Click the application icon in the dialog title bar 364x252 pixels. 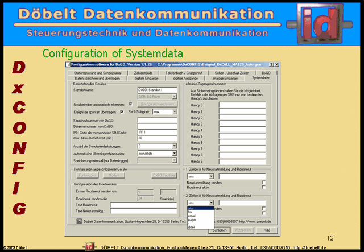point(68,65)
